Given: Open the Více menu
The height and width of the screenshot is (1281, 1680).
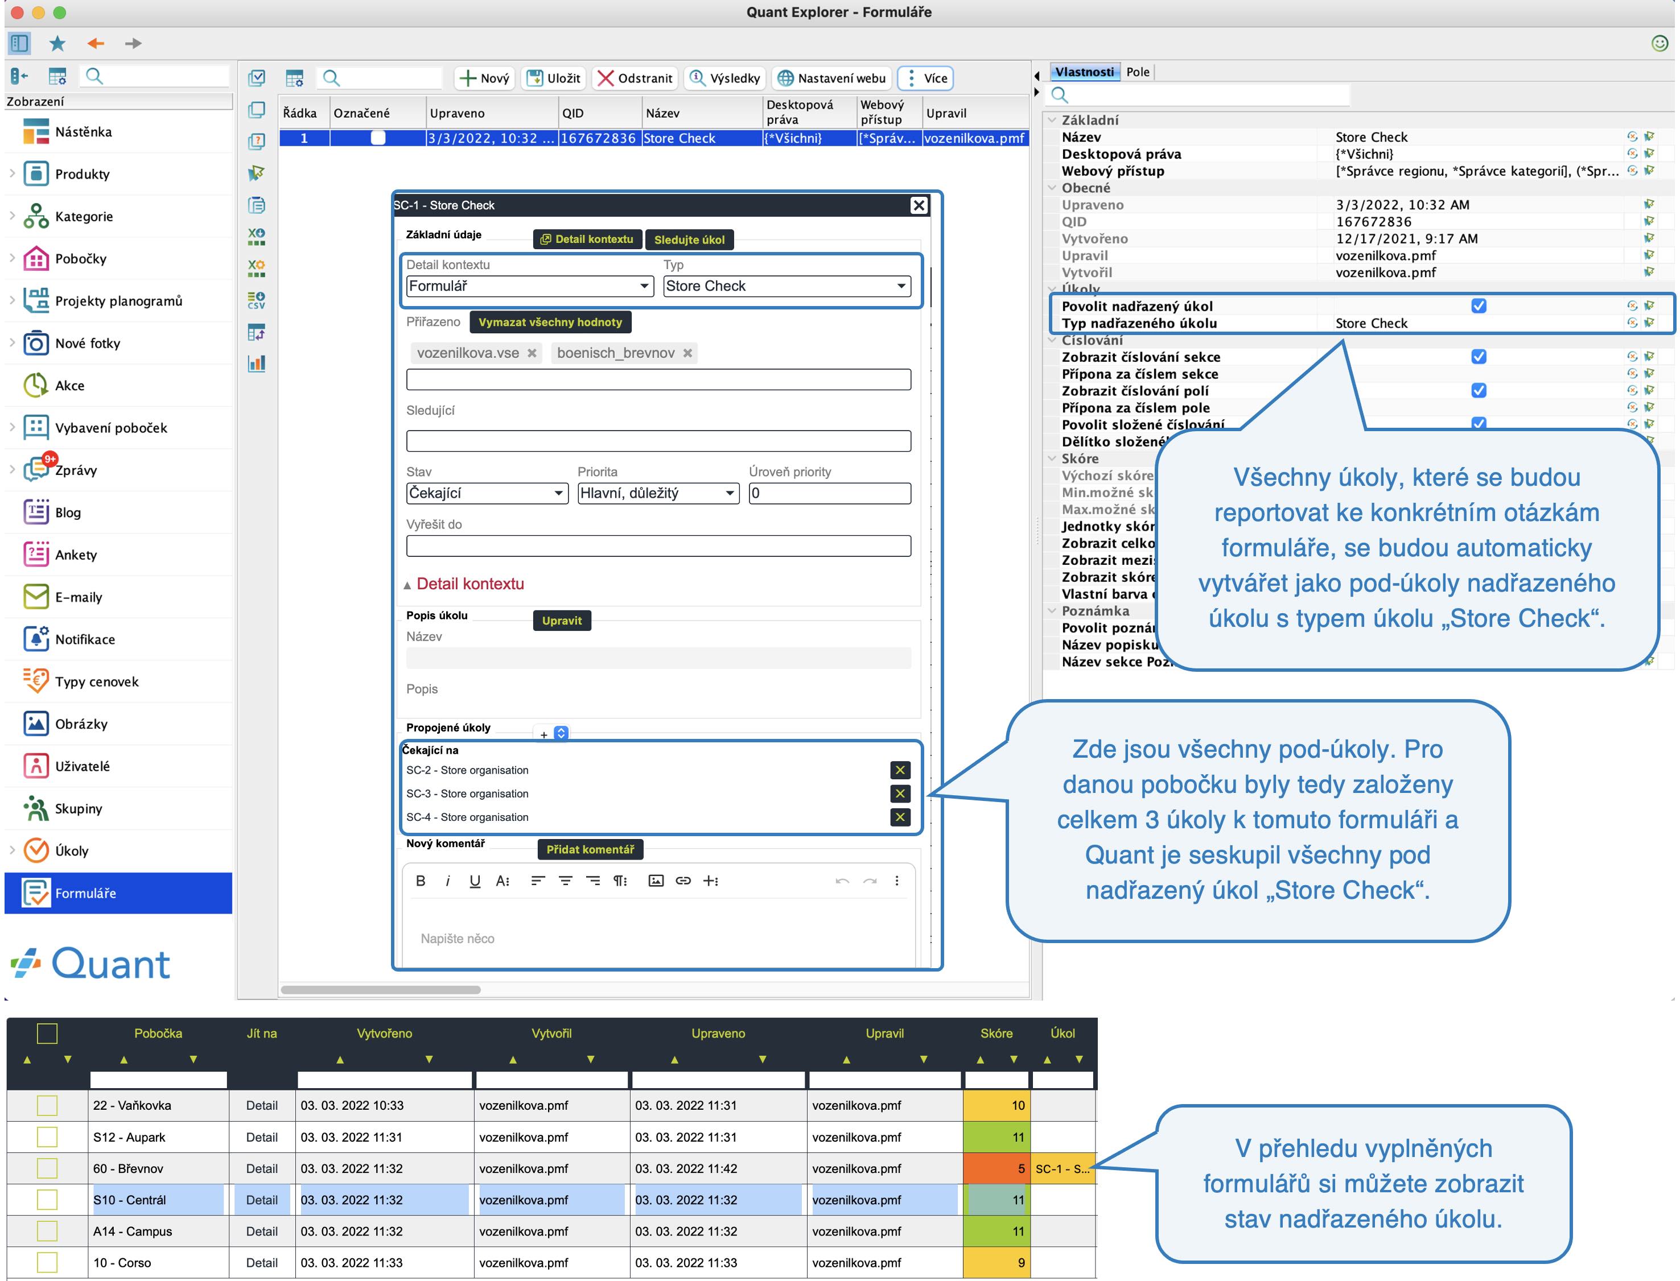Looking at the screenshot, I should click(x=926, y=78).
